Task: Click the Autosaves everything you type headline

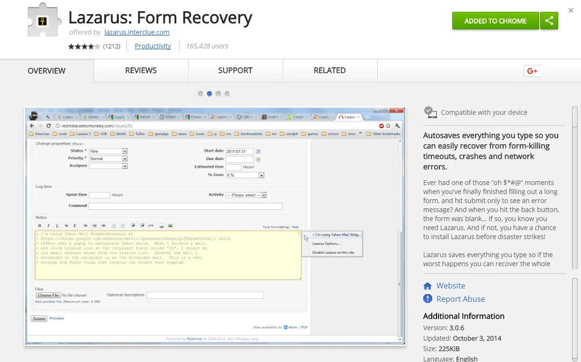Action: click(491, 151)
